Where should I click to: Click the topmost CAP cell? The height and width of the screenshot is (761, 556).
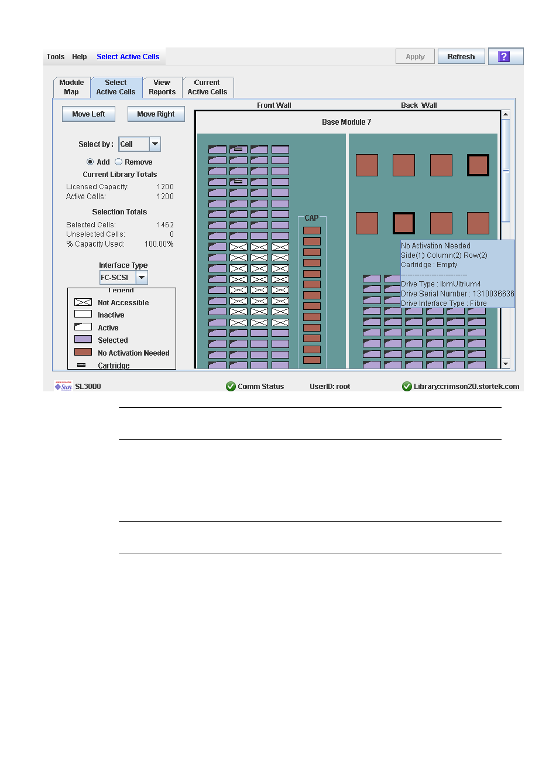pyautogui.click(x=311, y=231)
